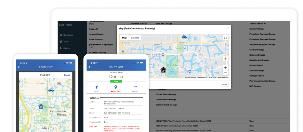
Task: Open Keyboard shortcuts link on map
Action: tap(191, 77)
